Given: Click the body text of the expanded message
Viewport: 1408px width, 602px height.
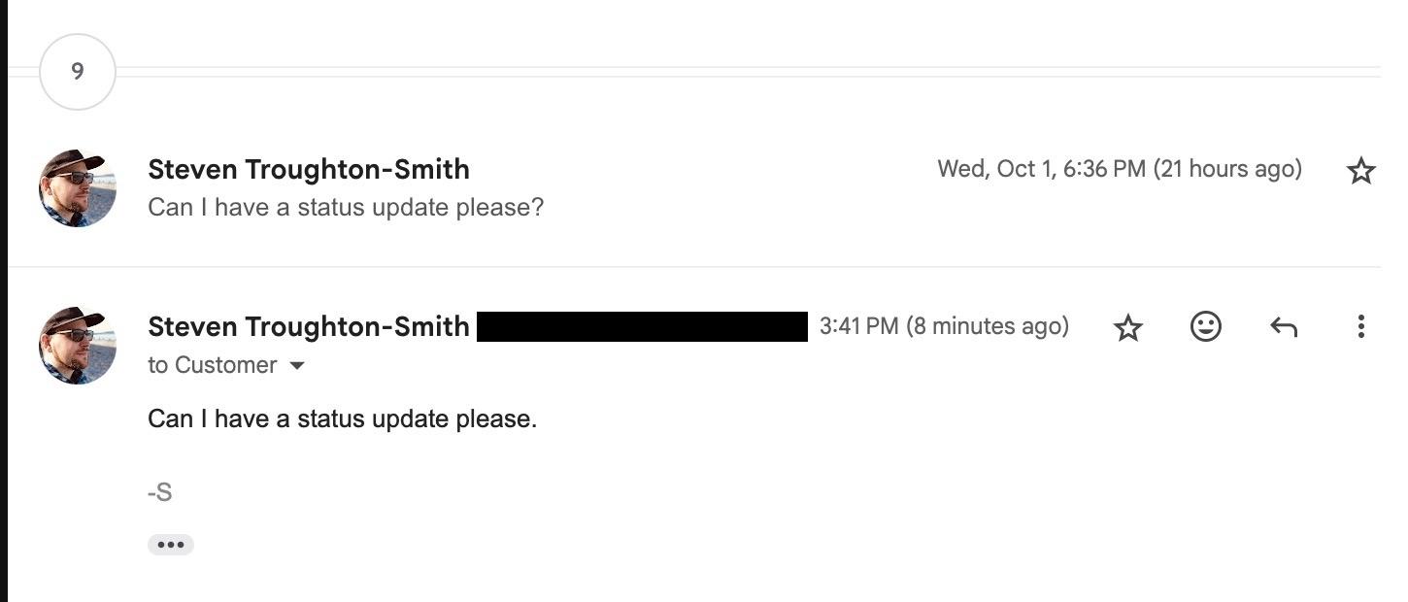Looking at the screenshot, I should pos(342,419).
